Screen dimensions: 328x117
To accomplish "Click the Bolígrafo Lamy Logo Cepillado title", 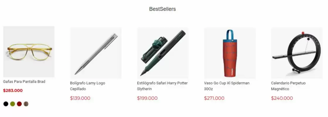I will pos(88,86).
